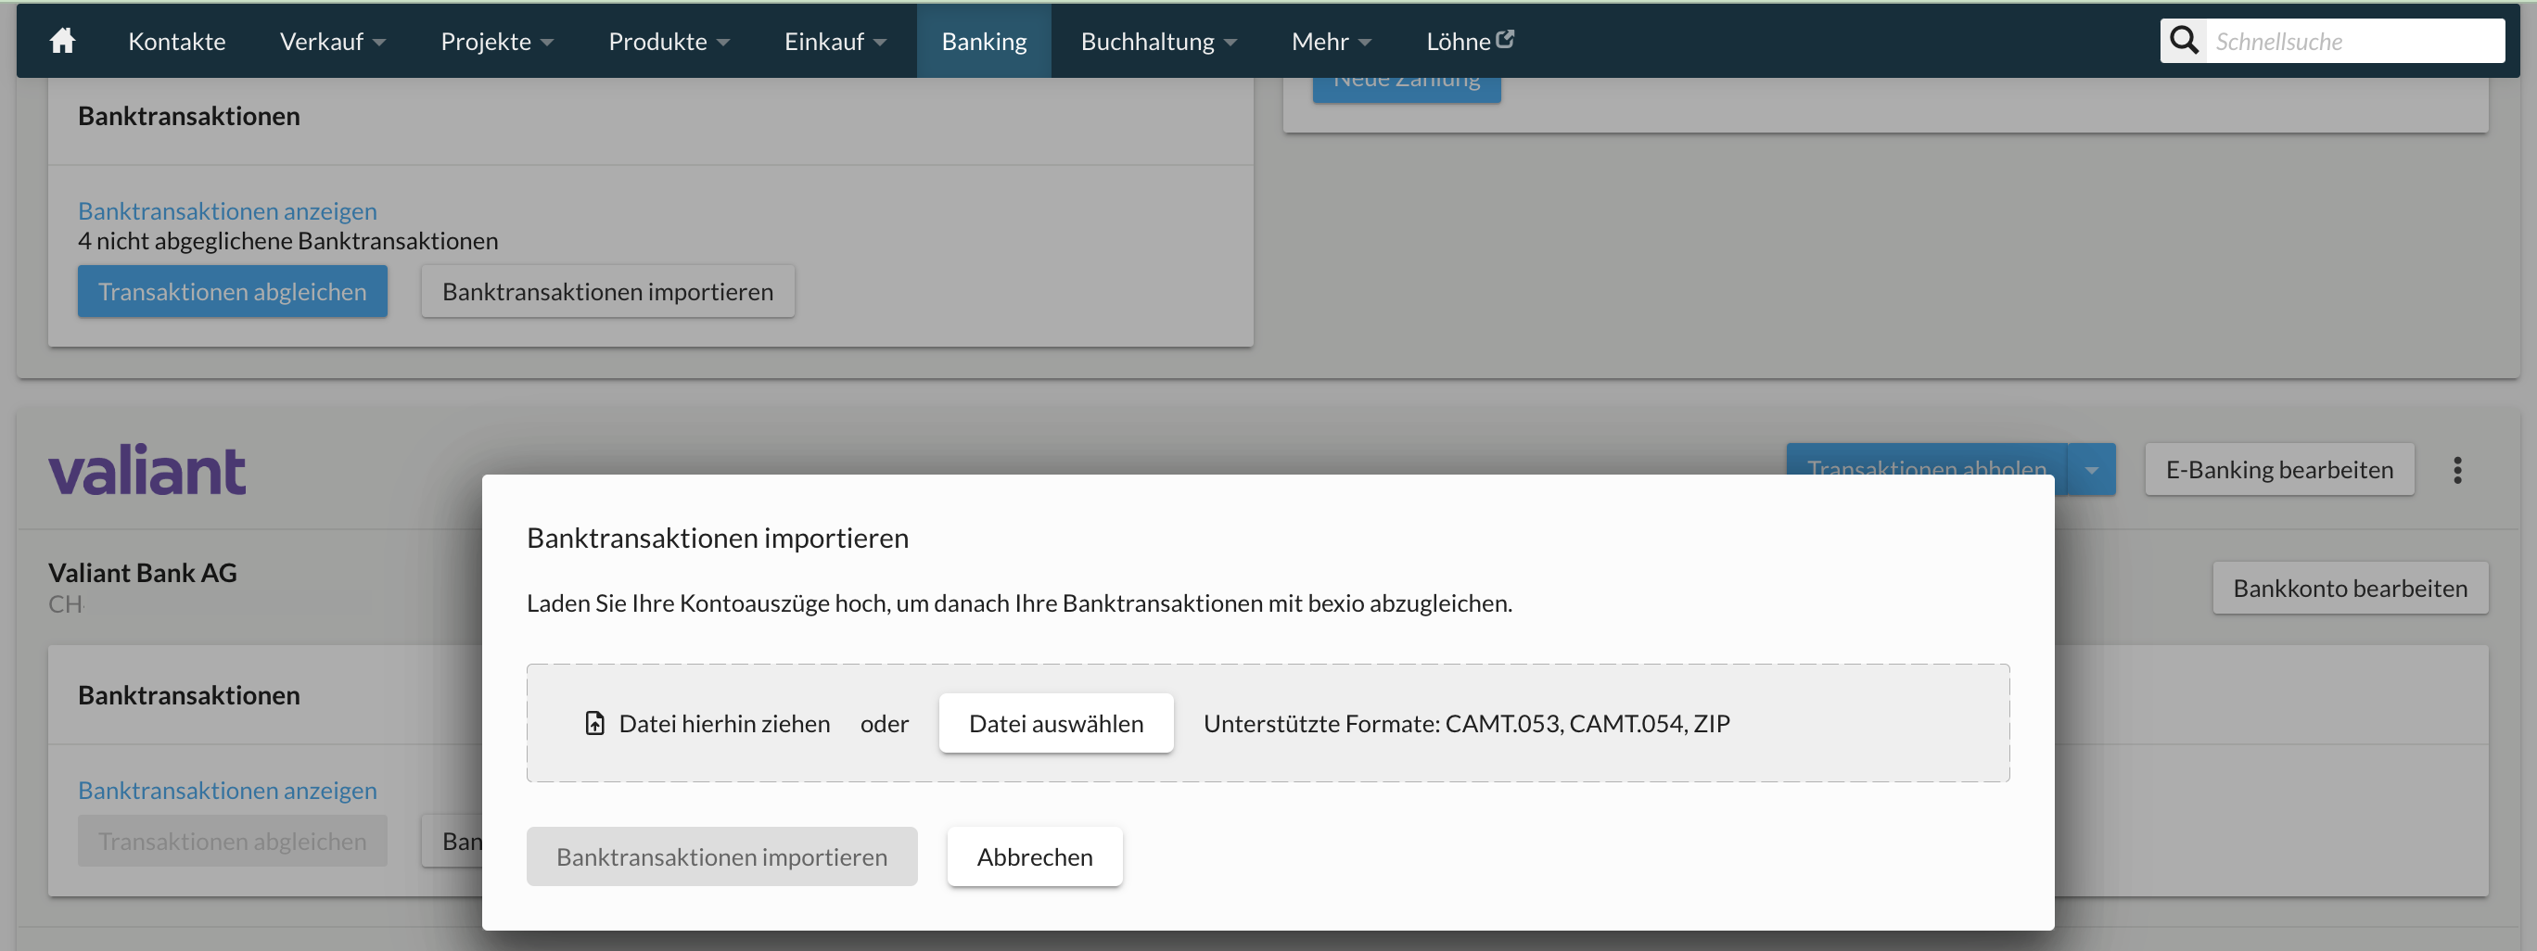
Task: Go to the home icon in navbar
Action: [x=63, y=42]
